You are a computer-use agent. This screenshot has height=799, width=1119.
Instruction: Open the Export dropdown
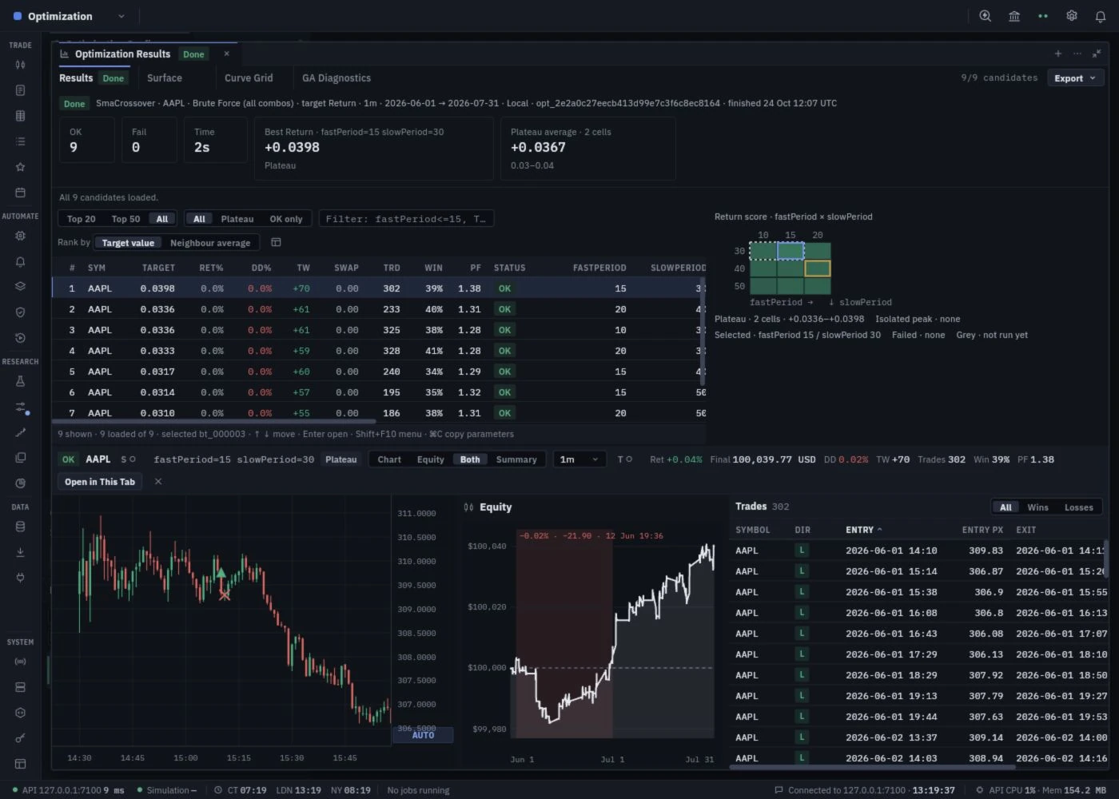(1075, 78)
